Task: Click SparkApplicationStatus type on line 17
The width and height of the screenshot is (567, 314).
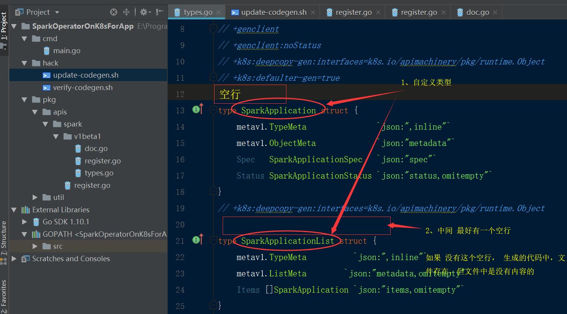Action: [x=320, y=176]
